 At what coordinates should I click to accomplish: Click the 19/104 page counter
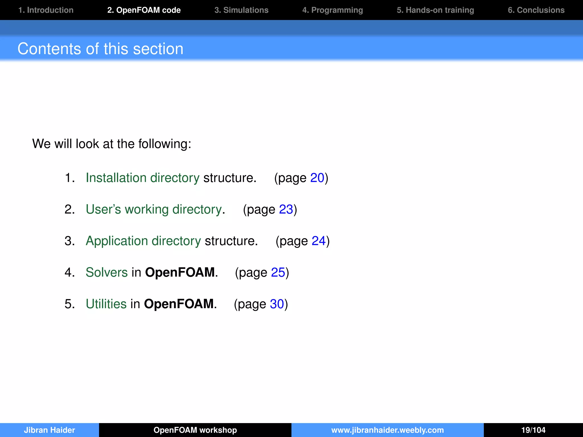point(533,430)
